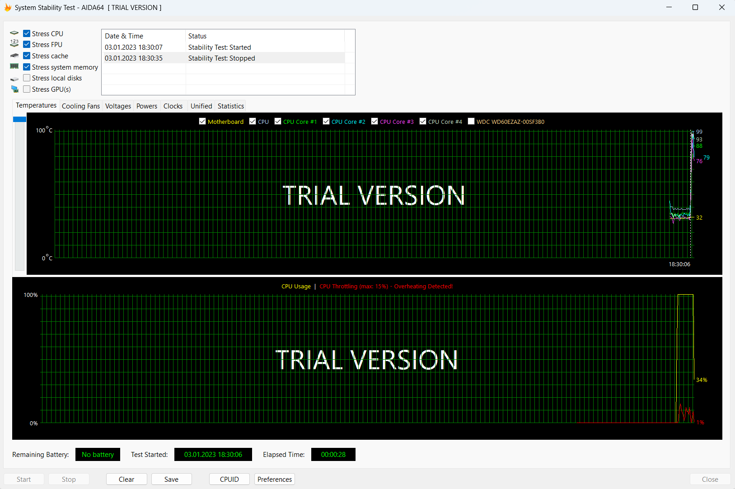Screen dimensions: 735x489
Task: Click the Save button
Action: (171, 479)
